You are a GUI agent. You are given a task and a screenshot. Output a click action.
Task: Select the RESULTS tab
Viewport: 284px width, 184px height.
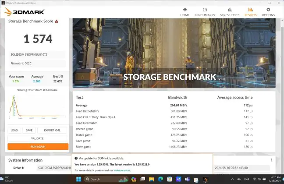pos(251,12)
